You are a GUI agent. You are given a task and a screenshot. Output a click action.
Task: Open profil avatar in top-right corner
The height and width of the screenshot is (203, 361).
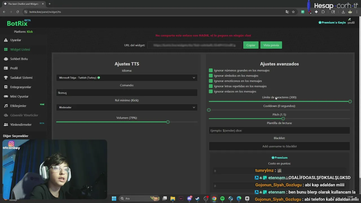point(351,21)
